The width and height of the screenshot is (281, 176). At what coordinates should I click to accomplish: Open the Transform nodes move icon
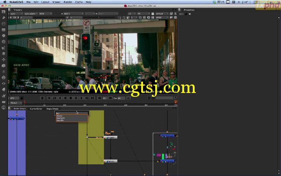[4, 59]
